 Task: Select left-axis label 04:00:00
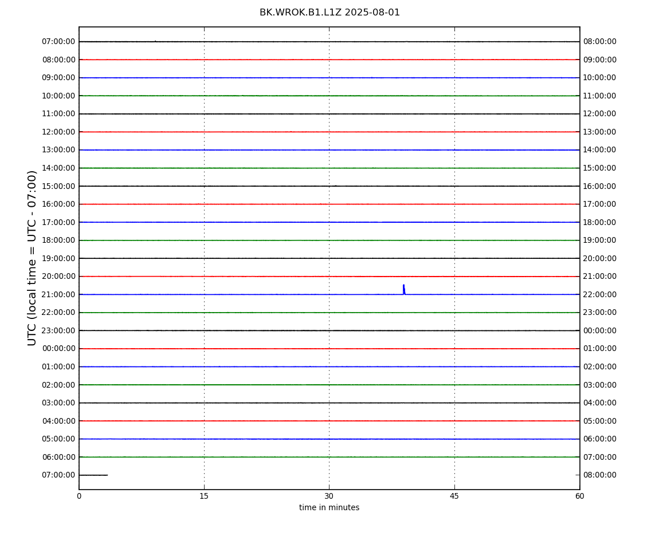tap(59, 421)
